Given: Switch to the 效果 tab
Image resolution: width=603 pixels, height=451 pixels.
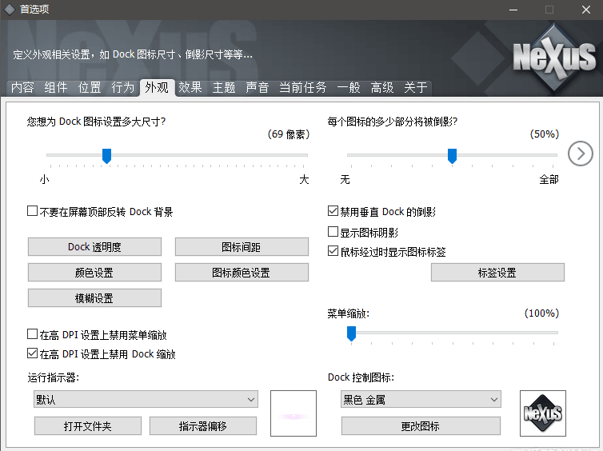Looking at the screenshot, I should click(x=190, y=88).
